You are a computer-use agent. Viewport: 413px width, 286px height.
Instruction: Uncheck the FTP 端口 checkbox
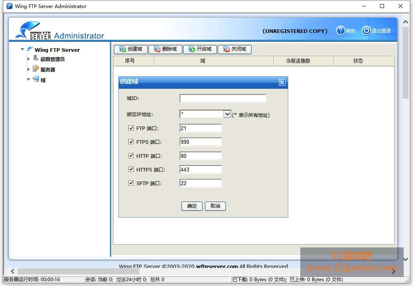[131, 128]
